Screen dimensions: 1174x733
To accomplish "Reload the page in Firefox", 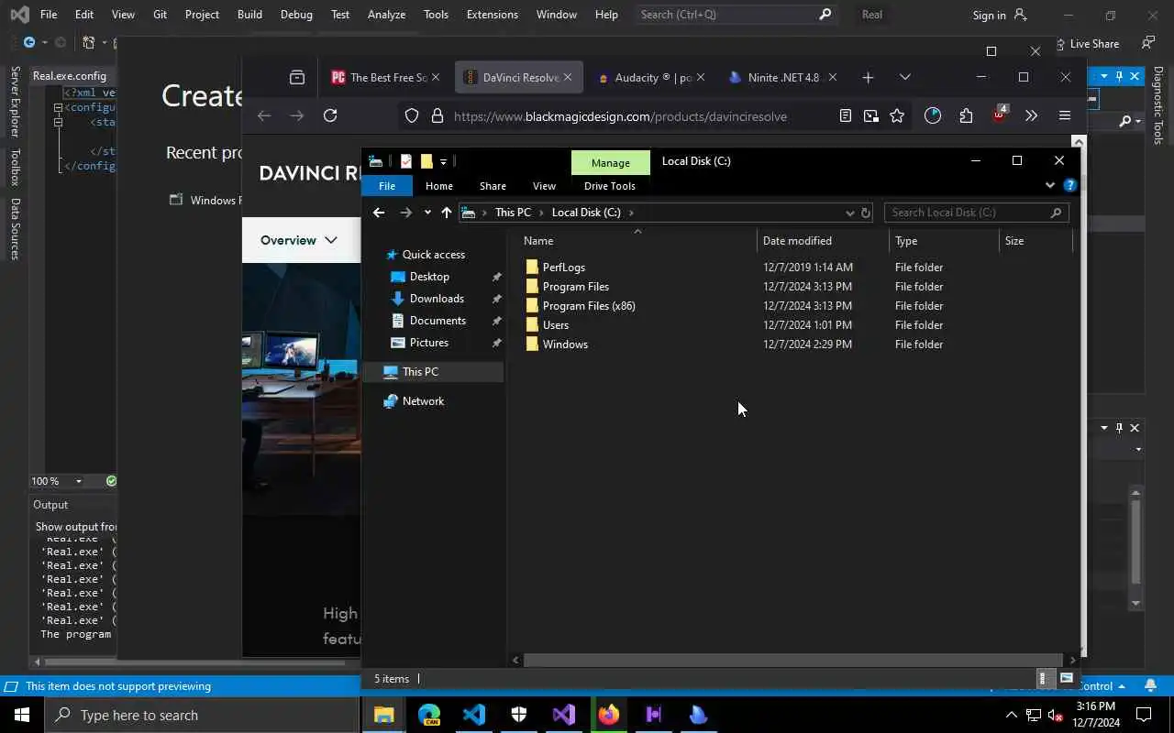I will click(x=330, y=115).
